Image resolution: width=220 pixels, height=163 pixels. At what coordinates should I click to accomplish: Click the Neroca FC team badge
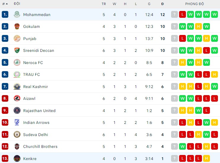click(x=17, y=63)
